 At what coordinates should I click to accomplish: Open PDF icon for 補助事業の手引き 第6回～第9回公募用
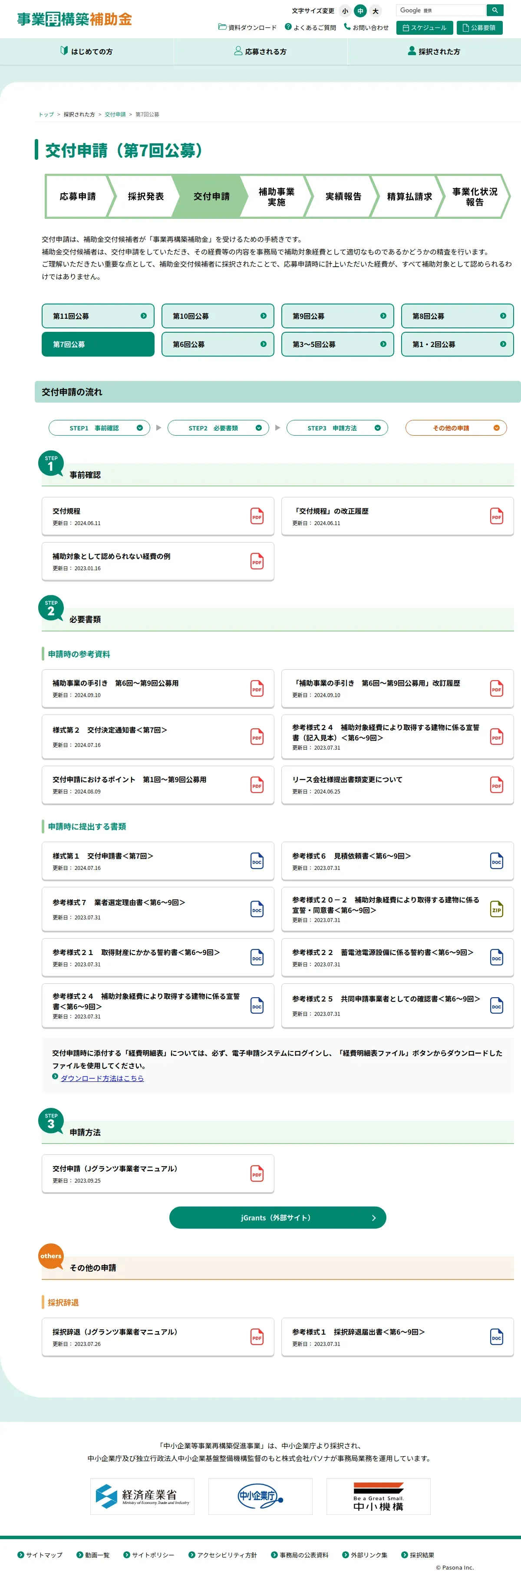(257, 688)
